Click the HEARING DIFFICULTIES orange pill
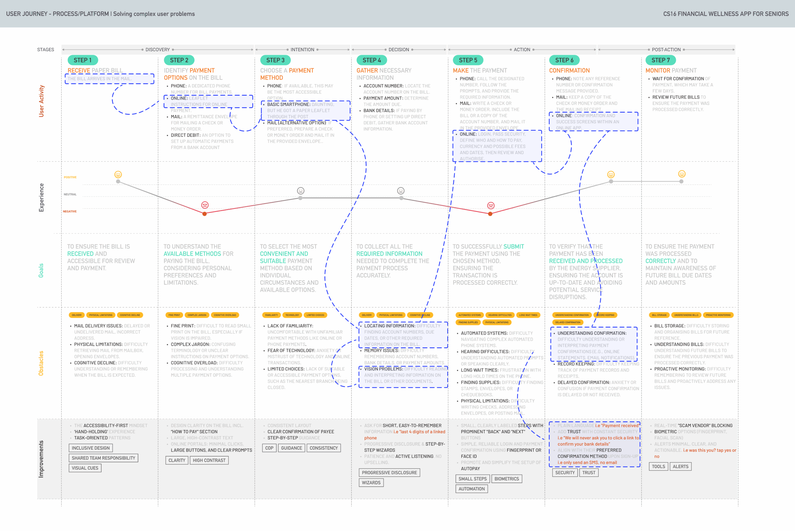The width and height of the screenshot is (795, 531). click(500, 315)
